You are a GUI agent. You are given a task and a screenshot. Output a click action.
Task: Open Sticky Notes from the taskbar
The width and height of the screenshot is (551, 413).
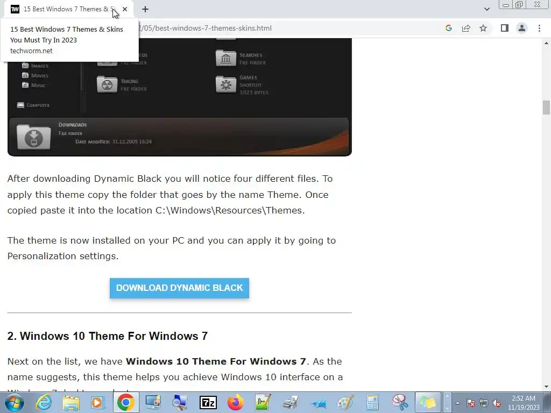coord(428,402)
